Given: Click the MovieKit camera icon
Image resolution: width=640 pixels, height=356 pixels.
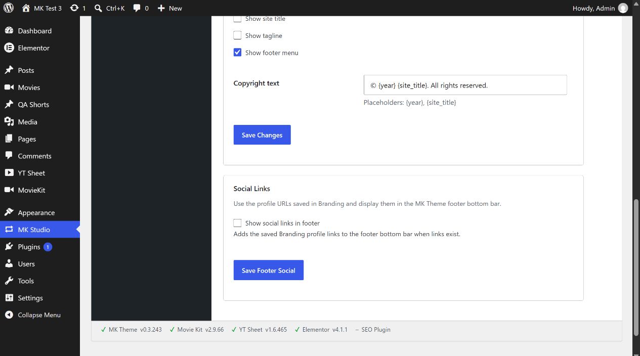Looking at the screenshot, I should coord(9,190).
